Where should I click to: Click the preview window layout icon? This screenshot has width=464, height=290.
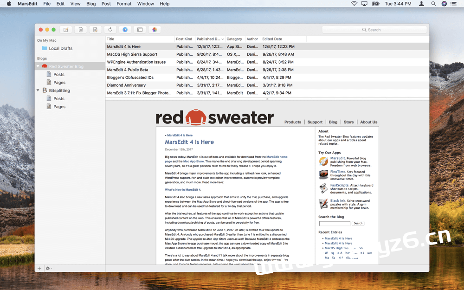[139, 29]
